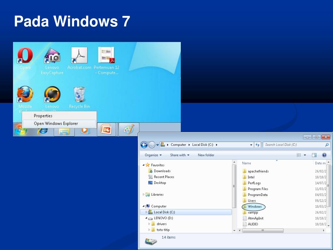Click the navigation pane vertical scrollbar
Viewport: 333px width, 250px height.
[x=234, y=186]
